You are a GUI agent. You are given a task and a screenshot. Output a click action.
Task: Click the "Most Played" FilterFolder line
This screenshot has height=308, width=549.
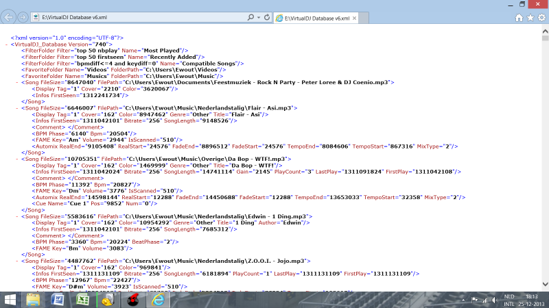[x=105, y=51]
